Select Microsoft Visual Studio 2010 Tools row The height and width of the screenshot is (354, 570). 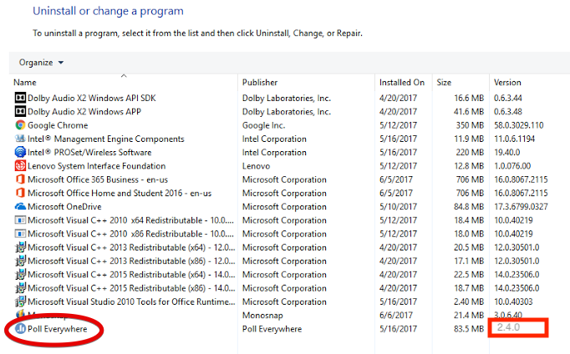coord(125,301)
